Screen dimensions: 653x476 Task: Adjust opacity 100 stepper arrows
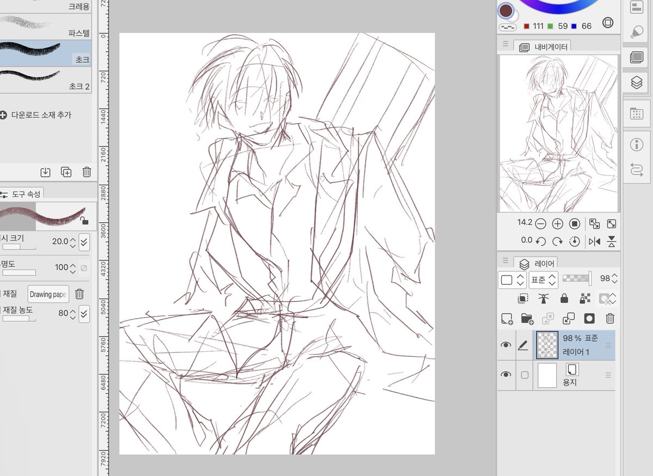[x=73, y=268]
